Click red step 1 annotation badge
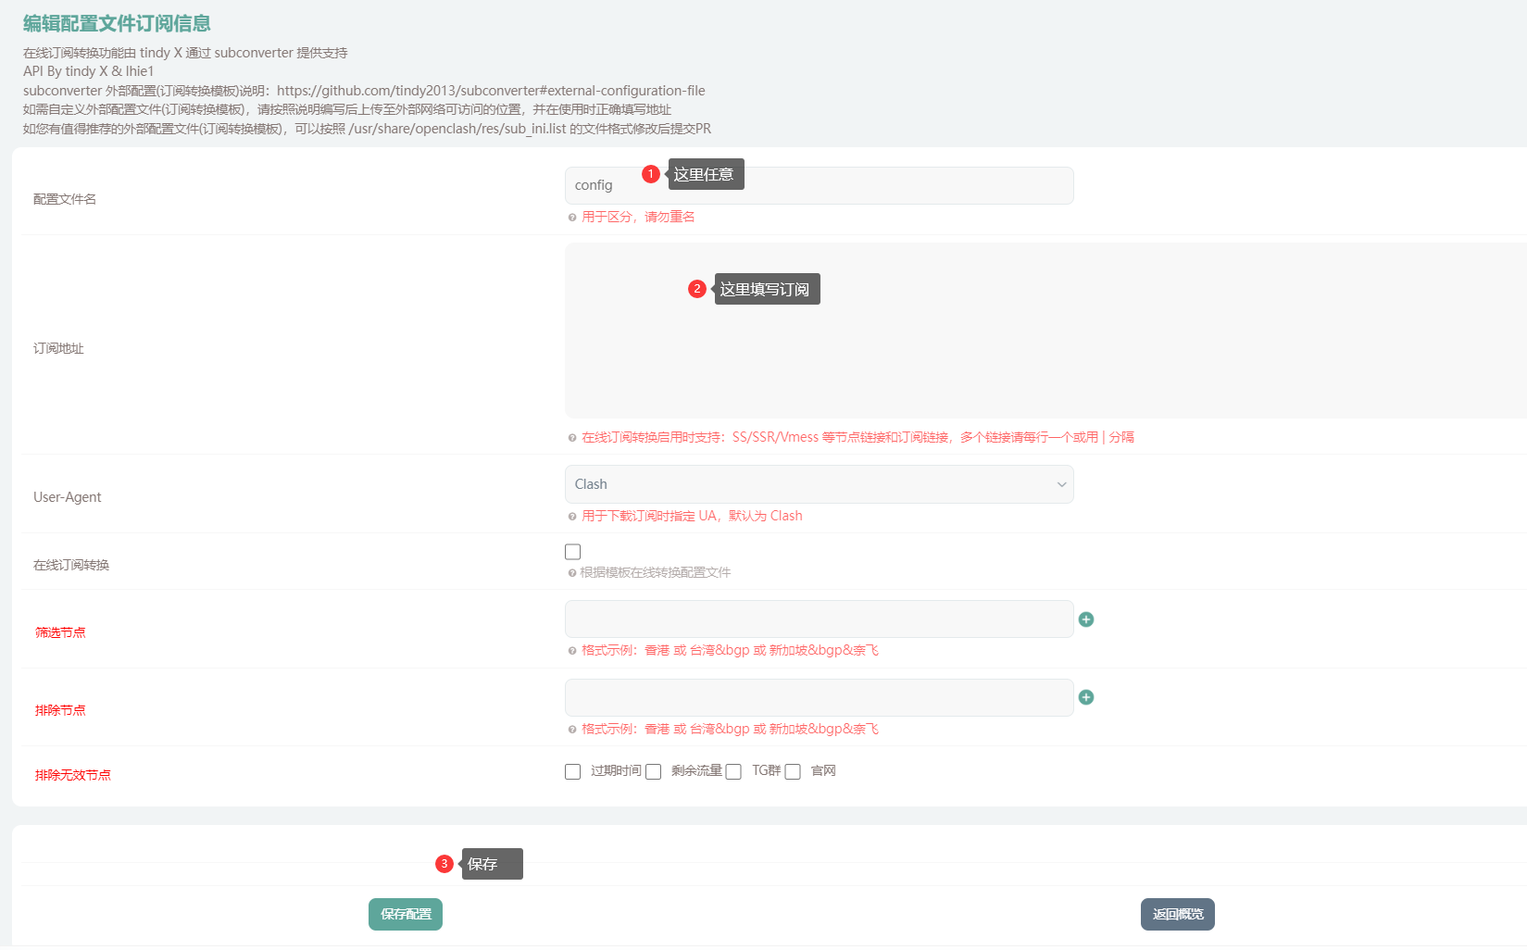This screenshot has height=950, width=1527. (651, 174)
